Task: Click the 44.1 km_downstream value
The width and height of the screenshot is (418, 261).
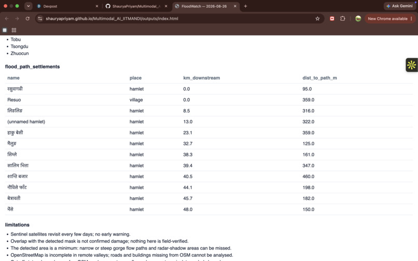Action: [188, 187]
